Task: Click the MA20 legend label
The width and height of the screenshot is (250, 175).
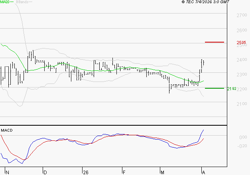Action: click(5, 2)
